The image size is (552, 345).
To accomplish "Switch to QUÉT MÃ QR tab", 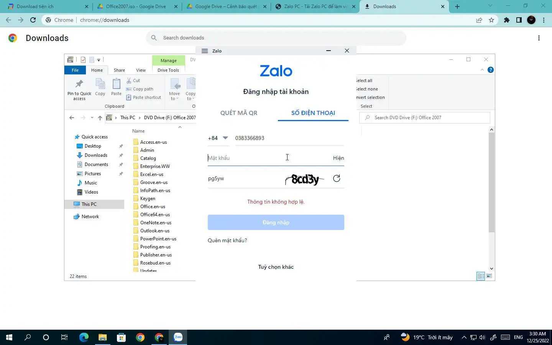I will pyautogui.click(x=239, y=113).
